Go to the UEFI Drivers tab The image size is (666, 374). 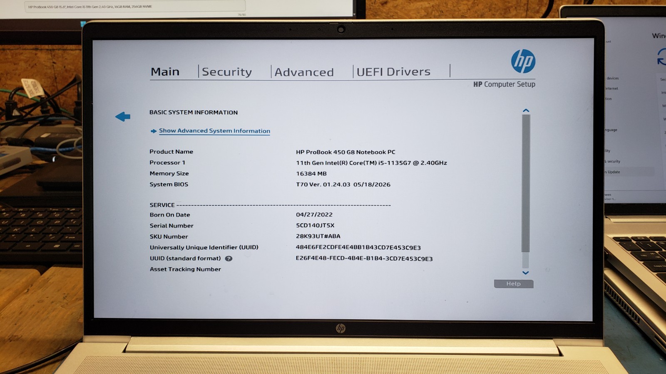point(393,72)
